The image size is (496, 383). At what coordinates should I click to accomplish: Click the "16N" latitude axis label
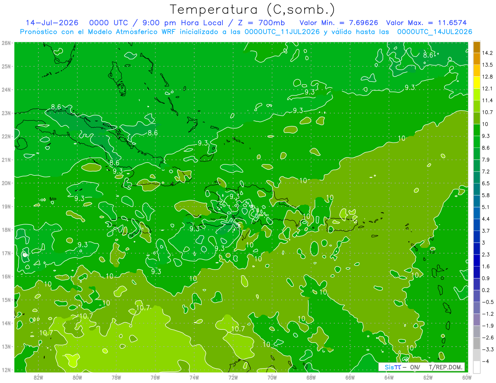6,276
